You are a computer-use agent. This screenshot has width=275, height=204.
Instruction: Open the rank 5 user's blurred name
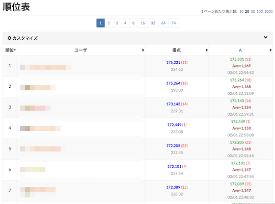(43, 149)
